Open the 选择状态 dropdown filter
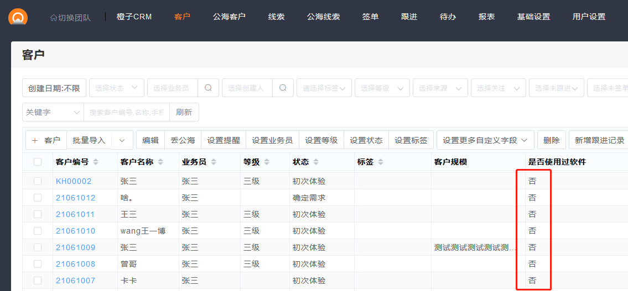Screen dimensions: 628x291 (x=117, y=88)
